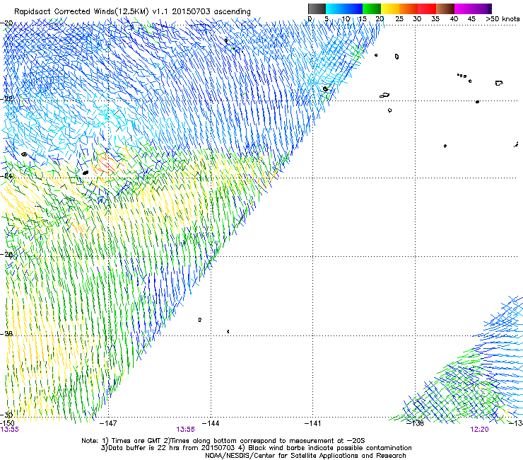
Task: Click the legend value '25'
Action: pyautogui.click(x=399, y=19)
